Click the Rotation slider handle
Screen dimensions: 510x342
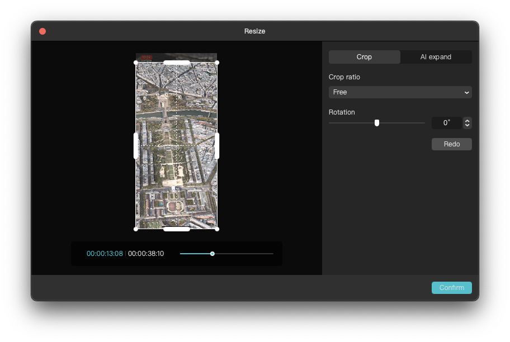[377, 123]
